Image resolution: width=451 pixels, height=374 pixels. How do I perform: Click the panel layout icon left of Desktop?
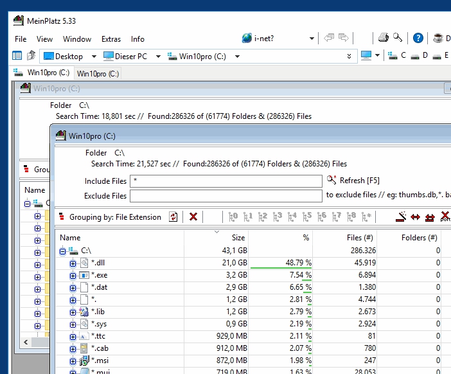pyautogui.click(x=17, y=56)
